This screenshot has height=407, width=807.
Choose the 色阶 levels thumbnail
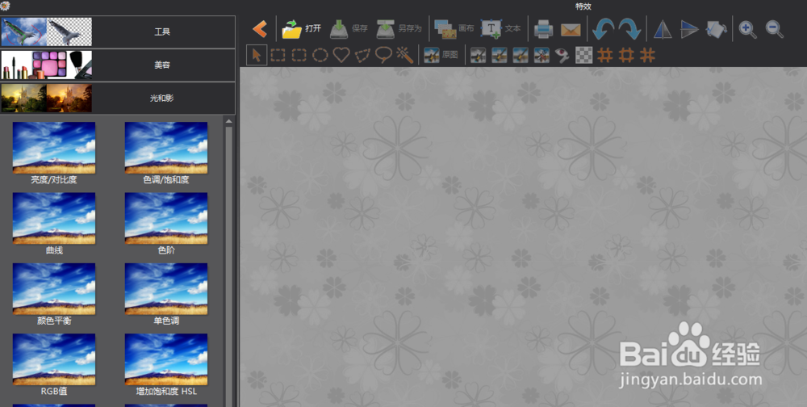coord(166,219)
